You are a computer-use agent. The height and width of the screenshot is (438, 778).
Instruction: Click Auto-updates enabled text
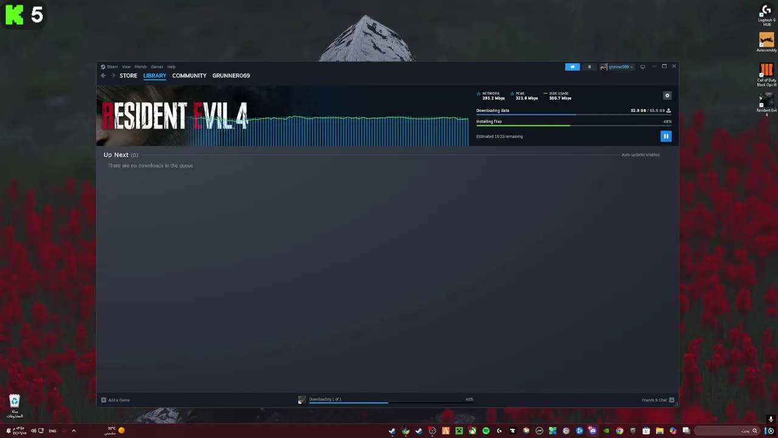[640, 155]
